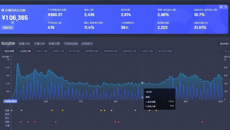Go to next legend page arrow
230x130 pixels.
click(228, 51)
